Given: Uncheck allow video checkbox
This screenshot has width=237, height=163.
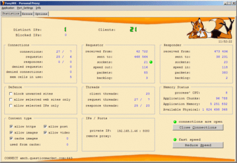Looking at the screenshot, I should coord(45,132).
